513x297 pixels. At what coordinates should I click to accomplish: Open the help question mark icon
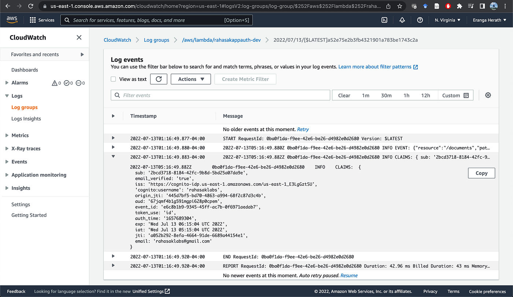[420, 20]
